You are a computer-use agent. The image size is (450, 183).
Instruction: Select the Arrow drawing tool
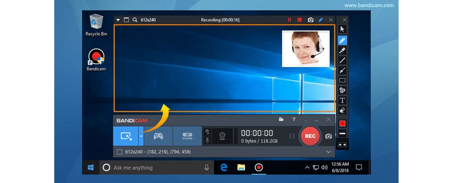point(342,70)
